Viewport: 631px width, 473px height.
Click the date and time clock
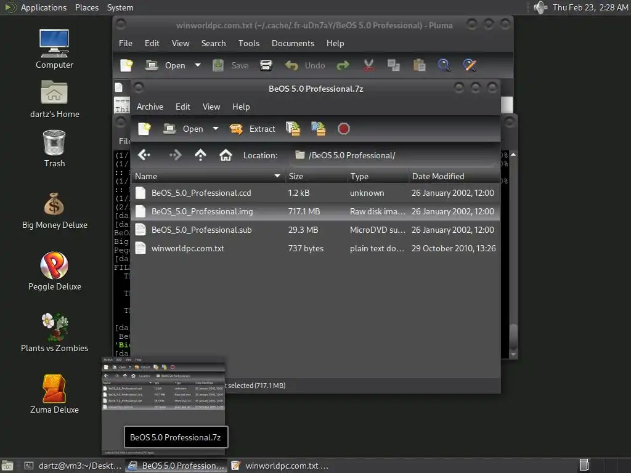[x=590, y=7]
